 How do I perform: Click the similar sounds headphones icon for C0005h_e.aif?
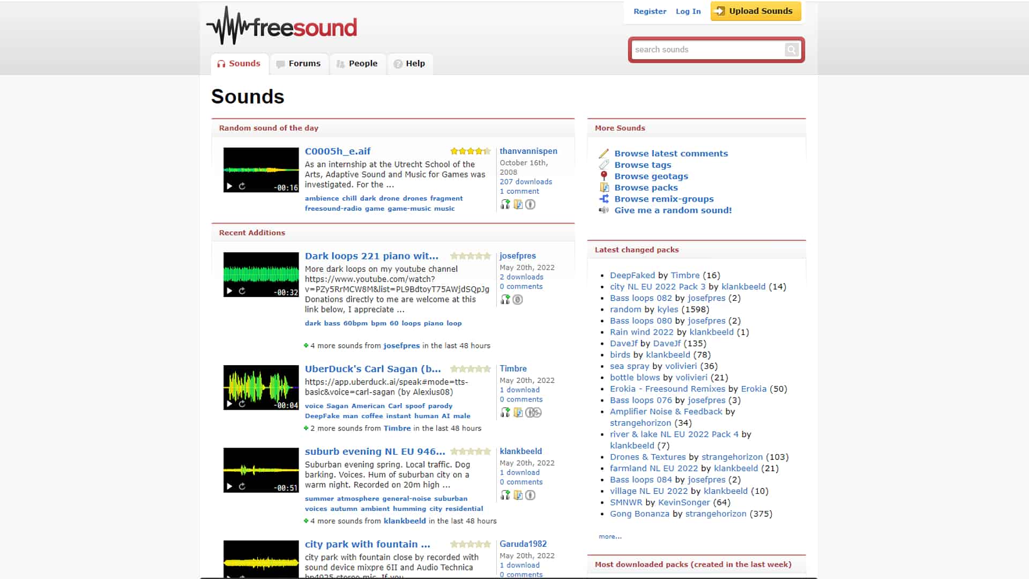point(505,204)
